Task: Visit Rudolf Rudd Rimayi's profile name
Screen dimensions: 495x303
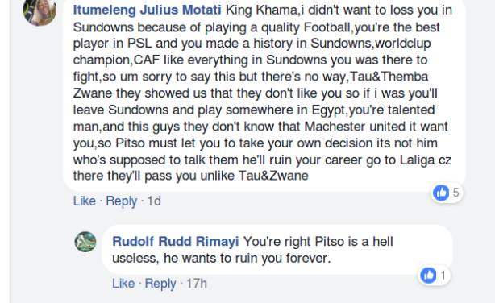Action: pos(176,242)
